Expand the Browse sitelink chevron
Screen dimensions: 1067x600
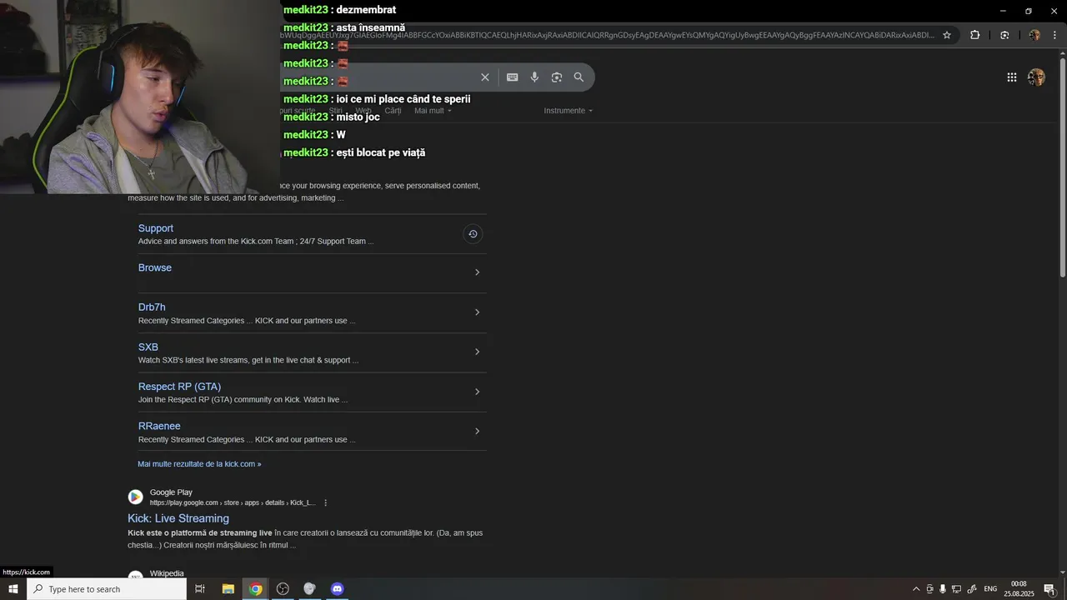(x=477, y=272)
